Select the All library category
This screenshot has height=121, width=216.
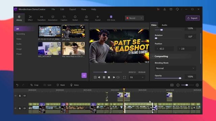pyautogui.click(x=25, y=29)
